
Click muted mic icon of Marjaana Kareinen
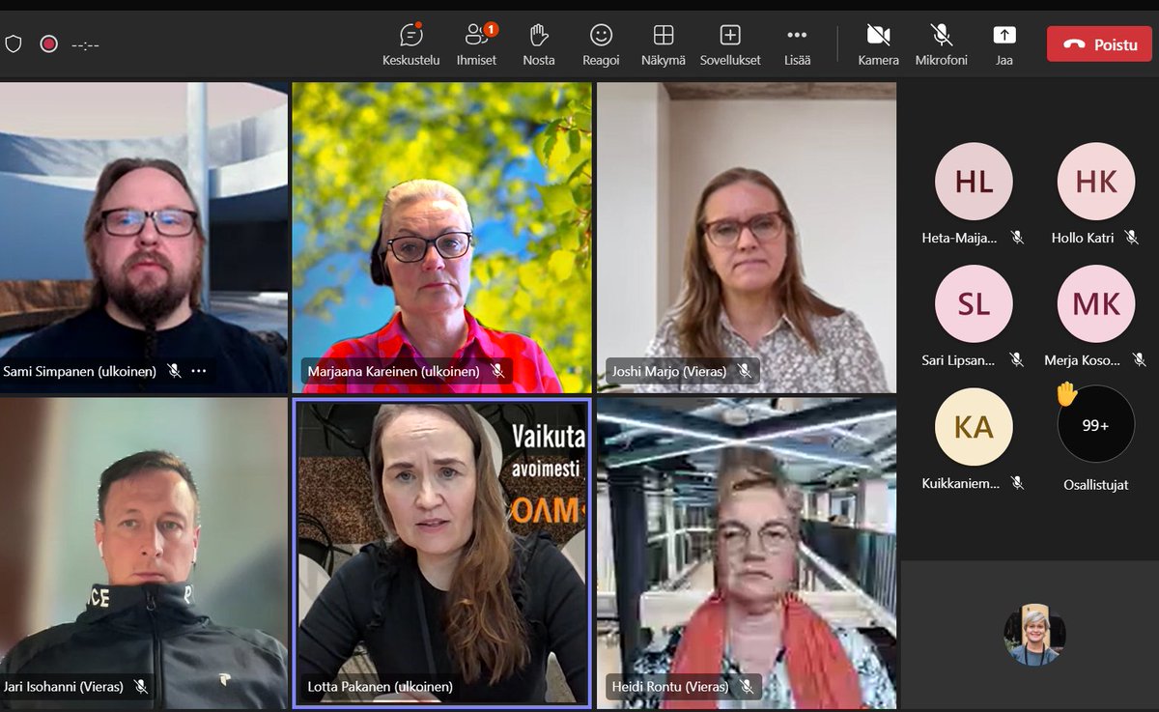(497, 370)
